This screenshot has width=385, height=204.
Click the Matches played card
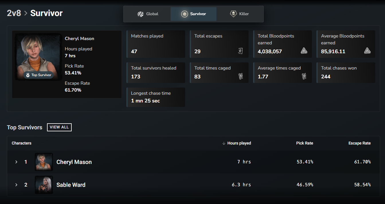click(156, 44)
